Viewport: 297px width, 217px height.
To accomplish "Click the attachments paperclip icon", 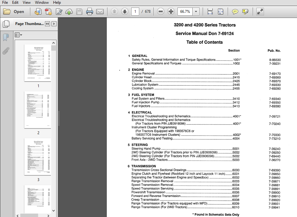I will (6, 51).
